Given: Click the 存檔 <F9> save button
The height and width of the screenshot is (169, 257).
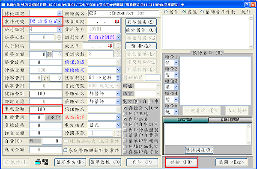Looking at the screenshot, I should [x=181, y=162].
